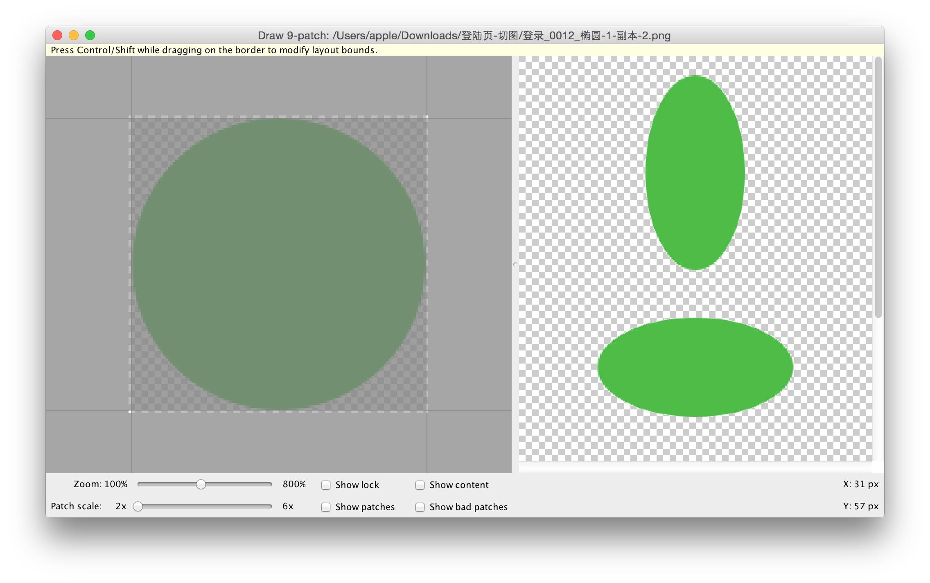Click the yellow hint about layout bounds

(214, 50)
